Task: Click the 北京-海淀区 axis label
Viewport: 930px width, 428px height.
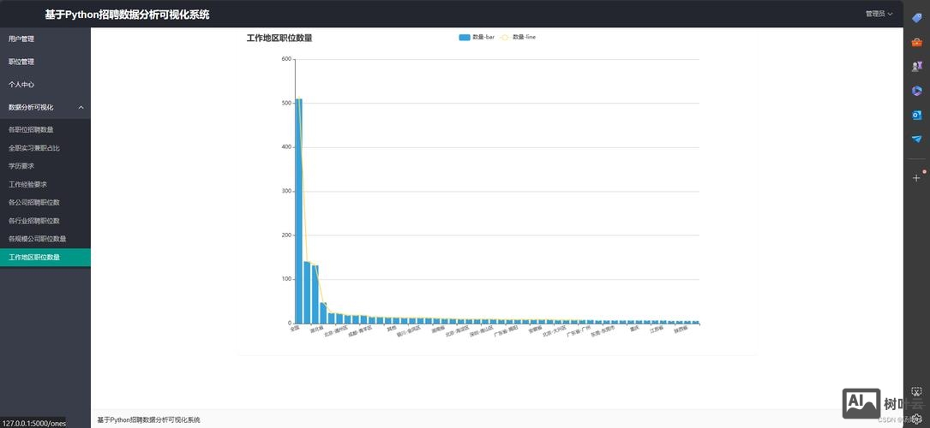Action: (x=457, y=332)
